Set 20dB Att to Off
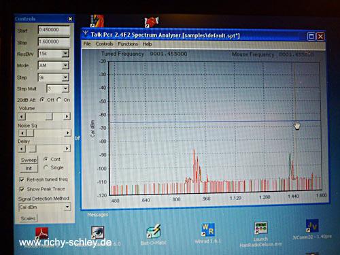 [x=42, y=100]
